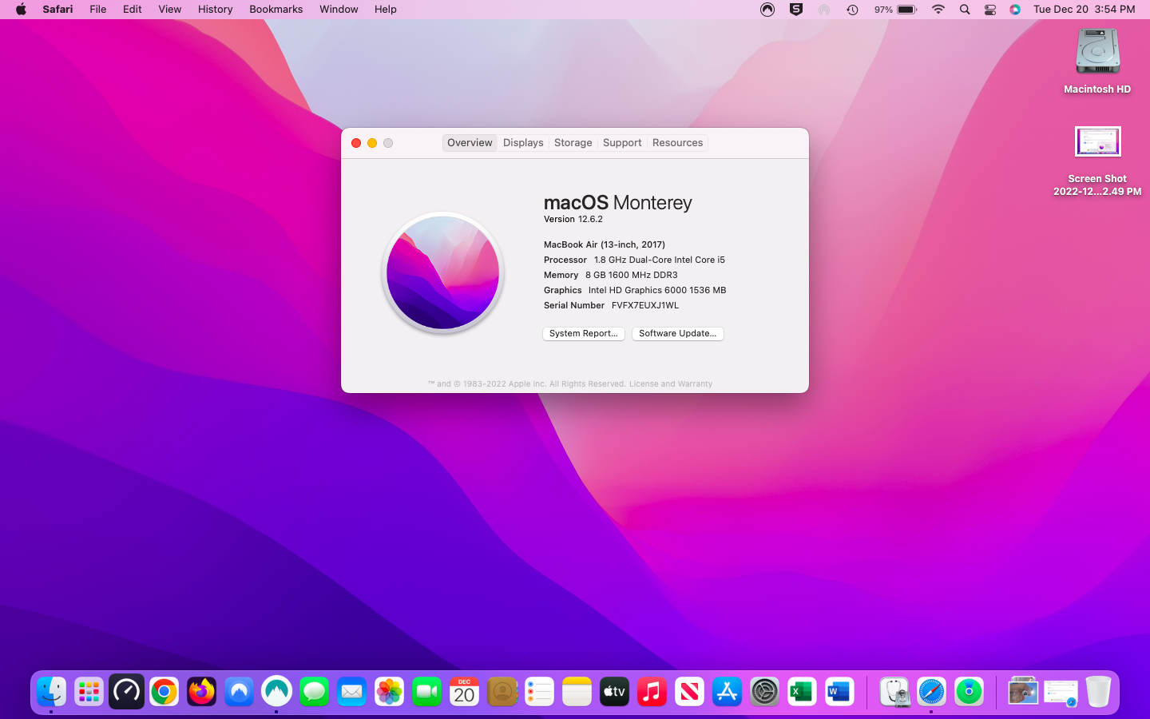Viewport: 1150px width, 719px height.
Task: Open the Trash in the dock
Action: tap(1098, 692)
